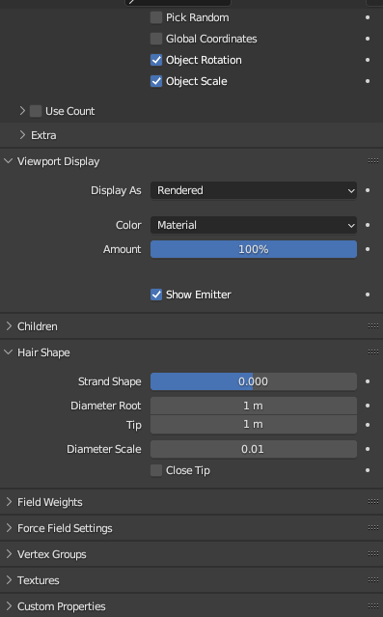The width and height of the screenshot is (383, 617).
Task: Click the Diameter Scale 0.01 field
Action: click(x=254, y=449)
